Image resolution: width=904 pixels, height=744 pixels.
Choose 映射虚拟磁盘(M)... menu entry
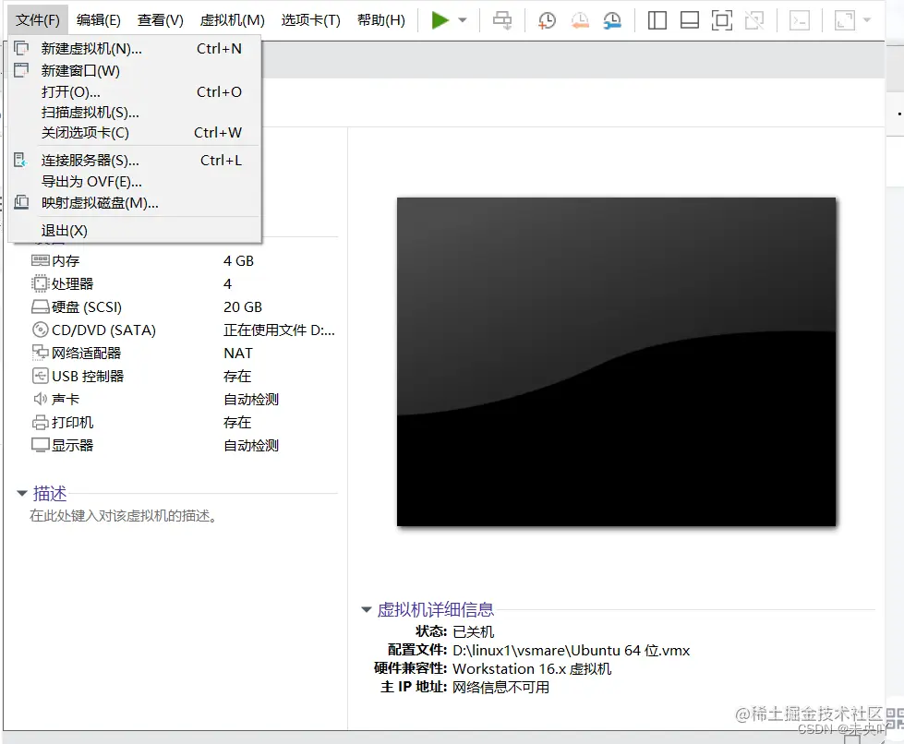click(135, 203)
